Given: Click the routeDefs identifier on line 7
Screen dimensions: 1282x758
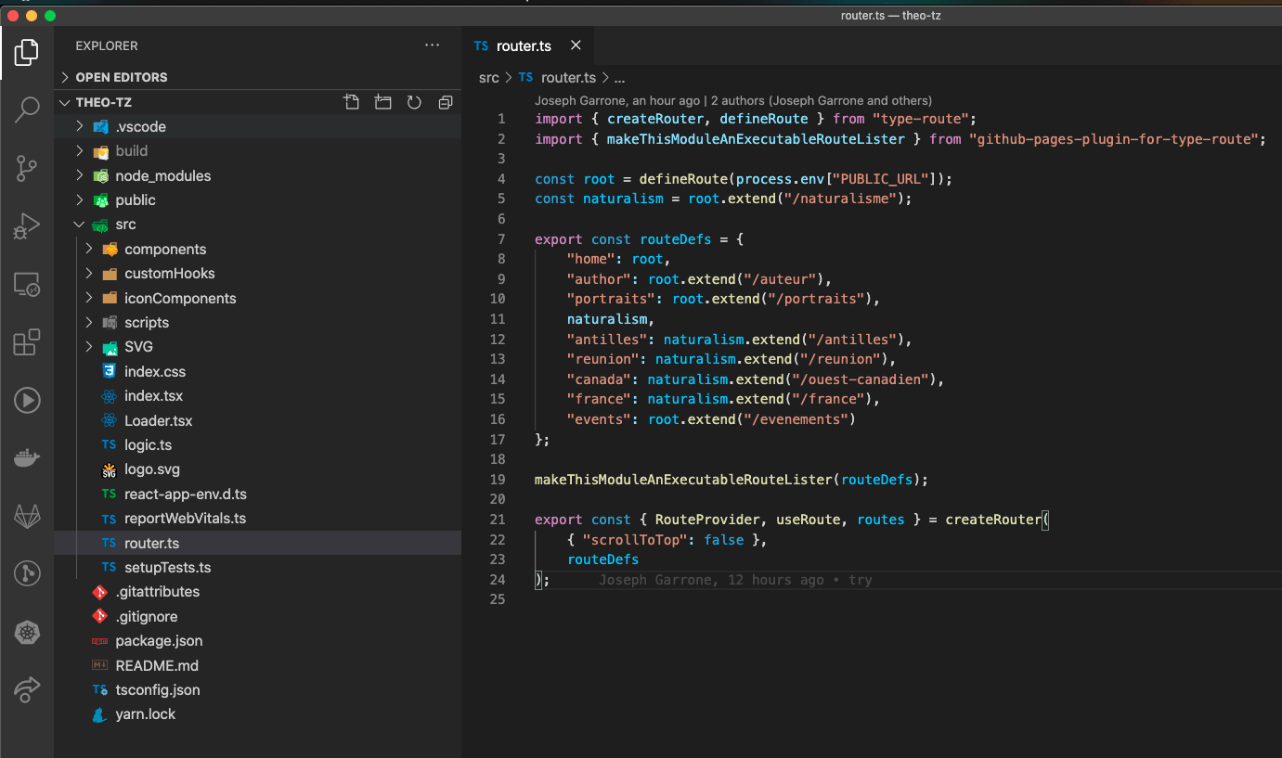Looking at the screenshot, I should 676,239.
